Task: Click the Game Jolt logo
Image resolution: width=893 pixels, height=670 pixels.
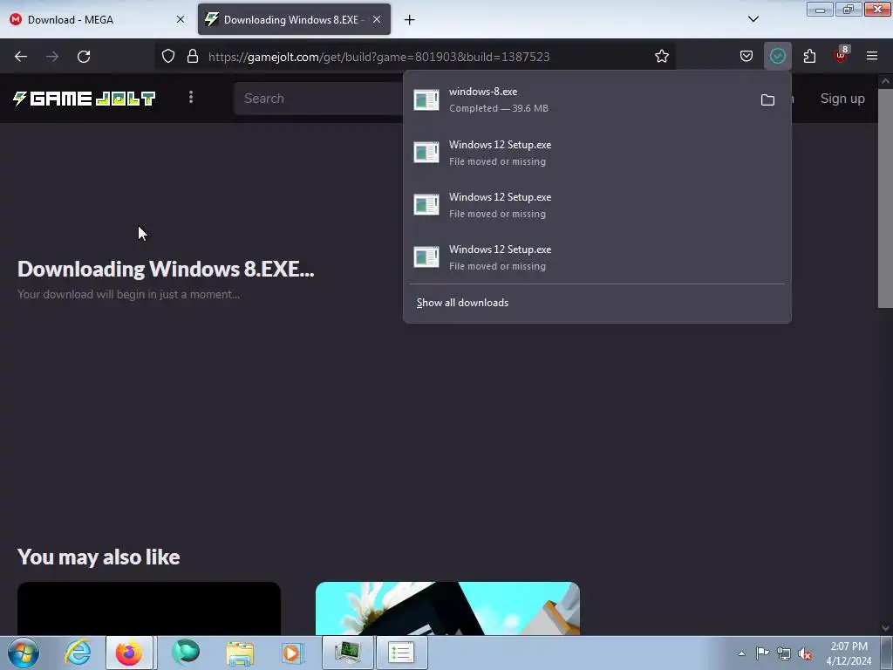Action: 84,99
